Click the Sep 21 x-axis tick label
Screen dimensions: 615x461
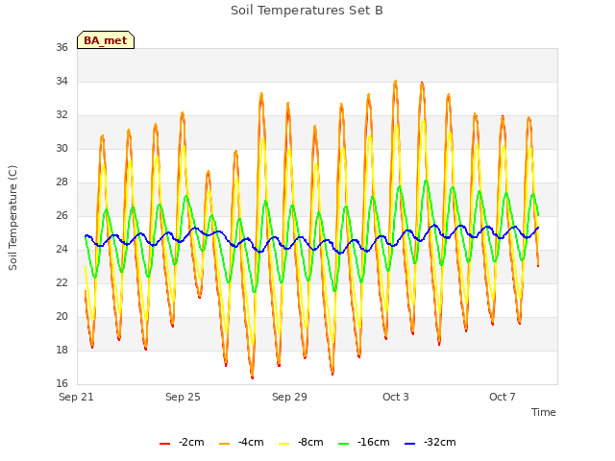coord(76,397)
